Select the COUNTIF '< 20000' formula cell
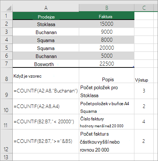Viewport: 158px width, 161px height. pos(46,122)
